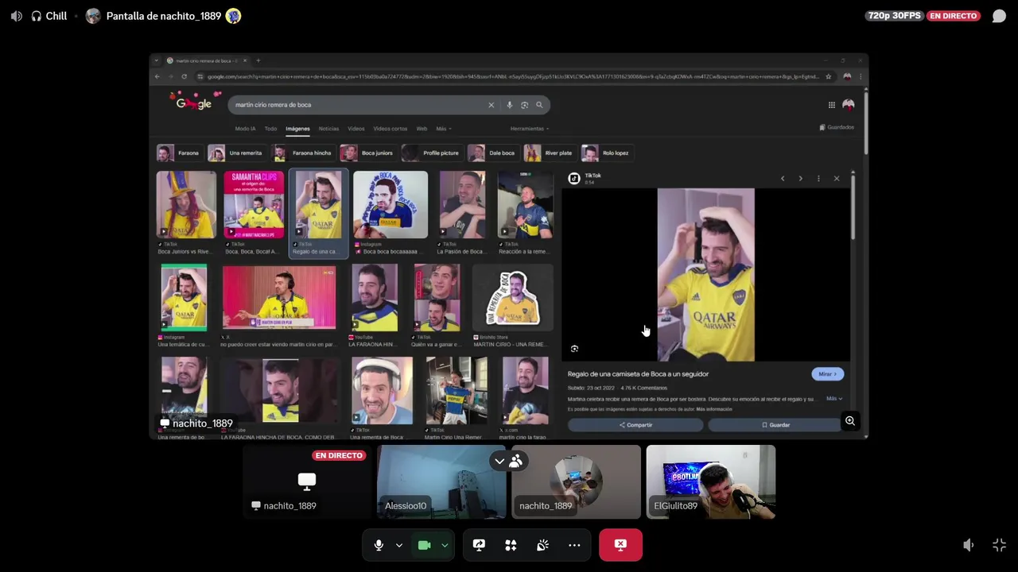This screenshot has width=1018, height=572.
Task: Click the magnifier search submit icon
Action: click(539, 105)
